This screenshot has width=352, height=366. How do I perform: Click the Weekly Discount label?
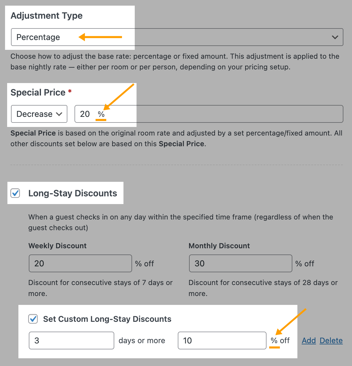(57, 246)
